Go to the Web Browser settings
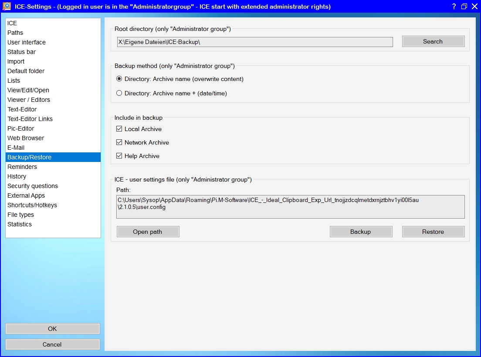 point(26,138)
